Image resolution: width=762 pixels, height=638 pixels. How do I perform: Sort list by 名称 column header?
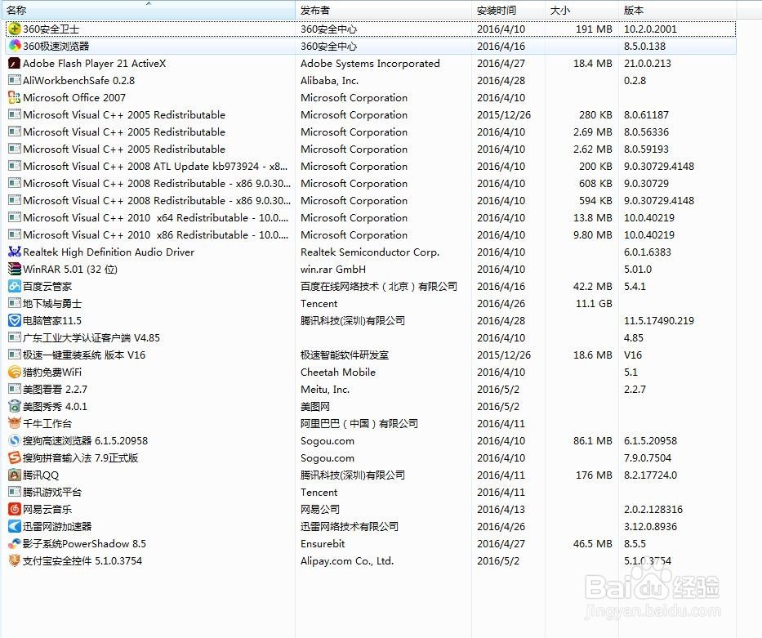148,10
